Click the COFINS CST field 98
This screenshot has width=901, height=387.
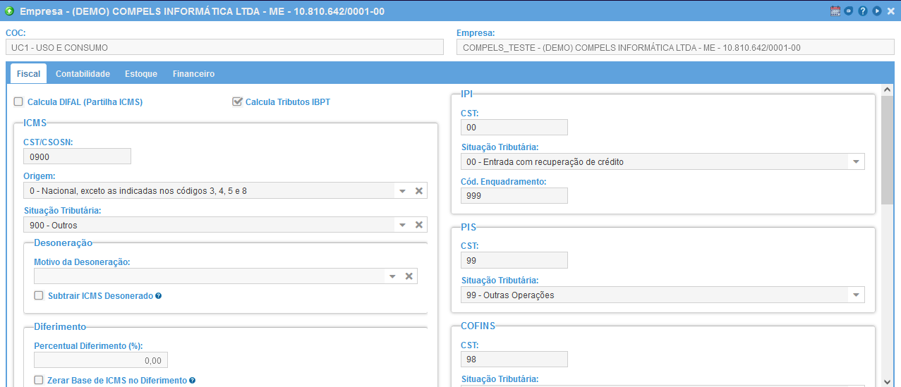click(514, 360)
